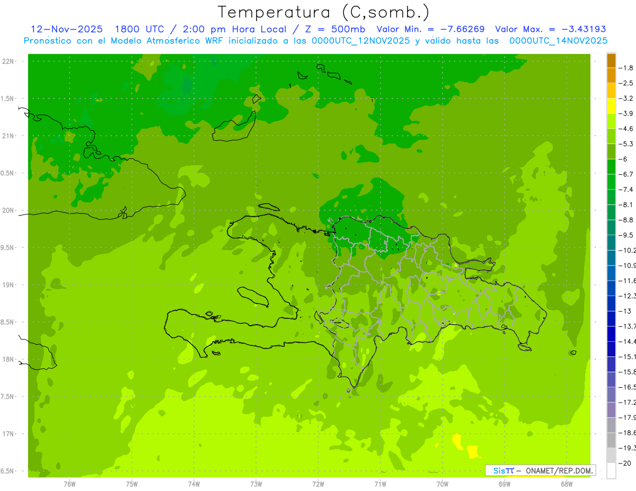This screenshot has height=491, width=636.
Task: Select the "0000UTC_14NOV2025" valid-until time text
Action: [x=558, y=40]
